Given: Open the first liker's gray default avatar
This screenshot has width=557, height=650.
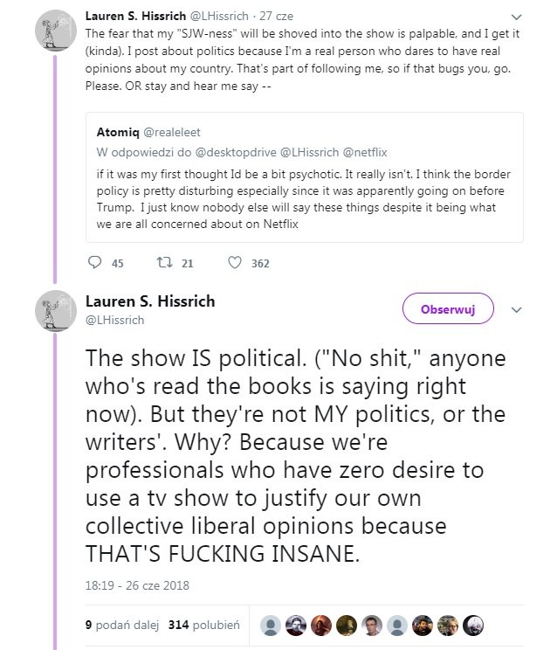Looking at the screenshot, I should point(272,625).
